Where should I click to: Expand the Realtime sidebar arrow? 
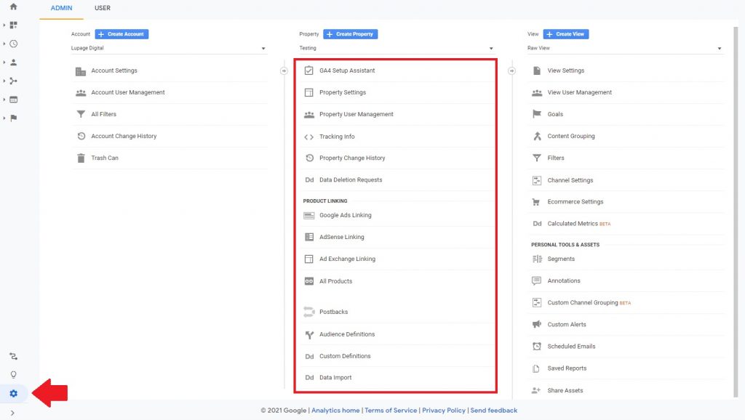click(4, 44)
